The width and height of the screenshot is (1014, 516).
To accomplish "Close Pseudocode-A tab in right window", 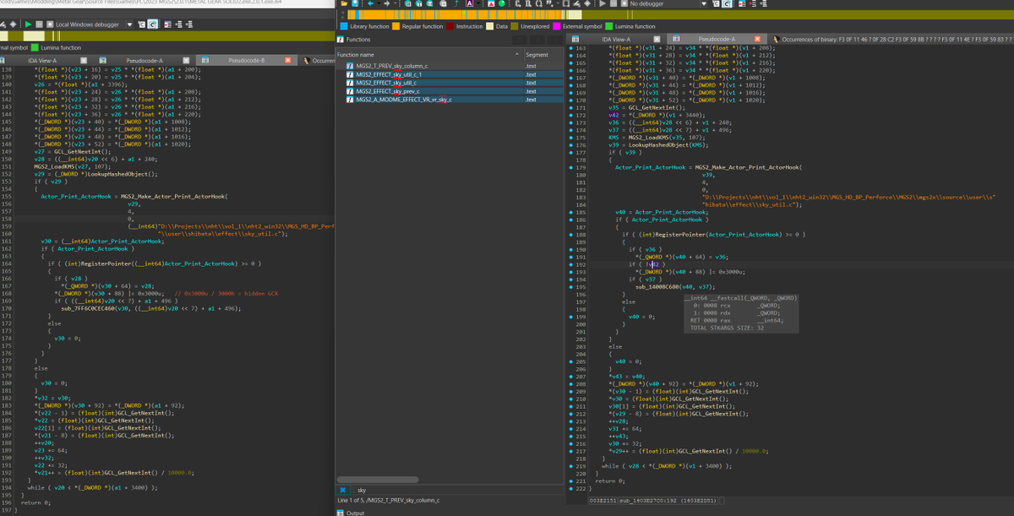I will (x=758, y=39).
